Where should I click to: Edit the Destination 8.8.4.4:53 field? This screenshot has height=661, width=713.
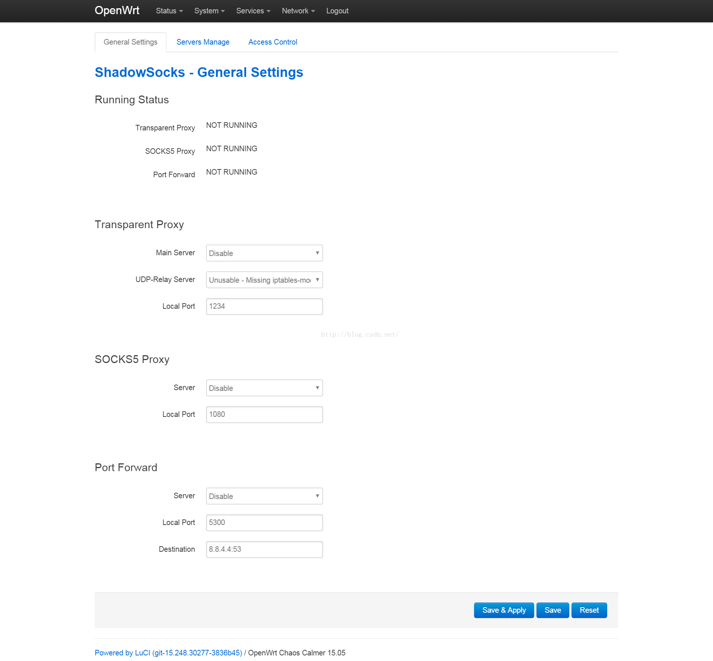tap(264, 549)
